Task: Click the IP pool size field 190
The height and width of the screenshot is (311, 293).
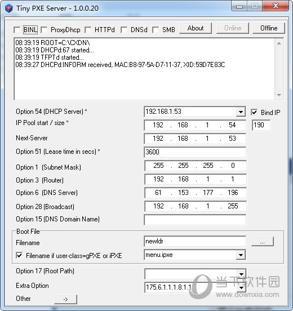Action: (x=261, y=125)
